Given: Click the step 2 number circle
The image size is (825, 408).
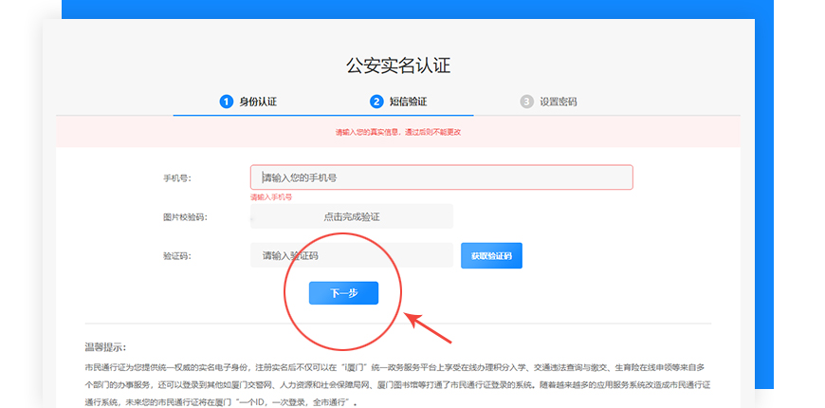Looking at the screenshot, I should click(x=376, y=102).
